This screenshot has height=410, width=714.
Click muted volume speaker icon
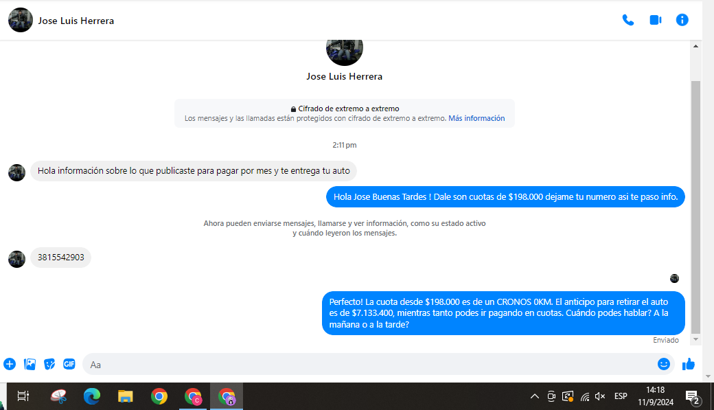tap(600, 396)
